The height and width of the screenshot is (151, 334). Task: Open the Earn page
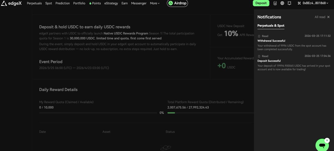(x=125, y=3)
